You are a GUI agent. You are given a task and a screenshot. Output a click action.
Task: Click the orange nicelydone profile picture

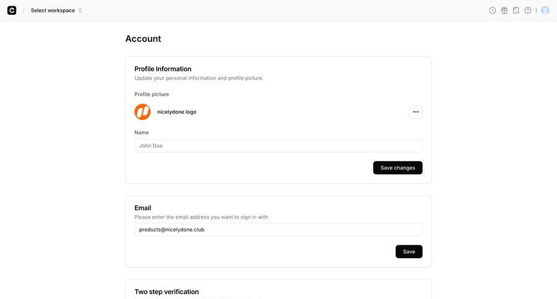(142, 112)
